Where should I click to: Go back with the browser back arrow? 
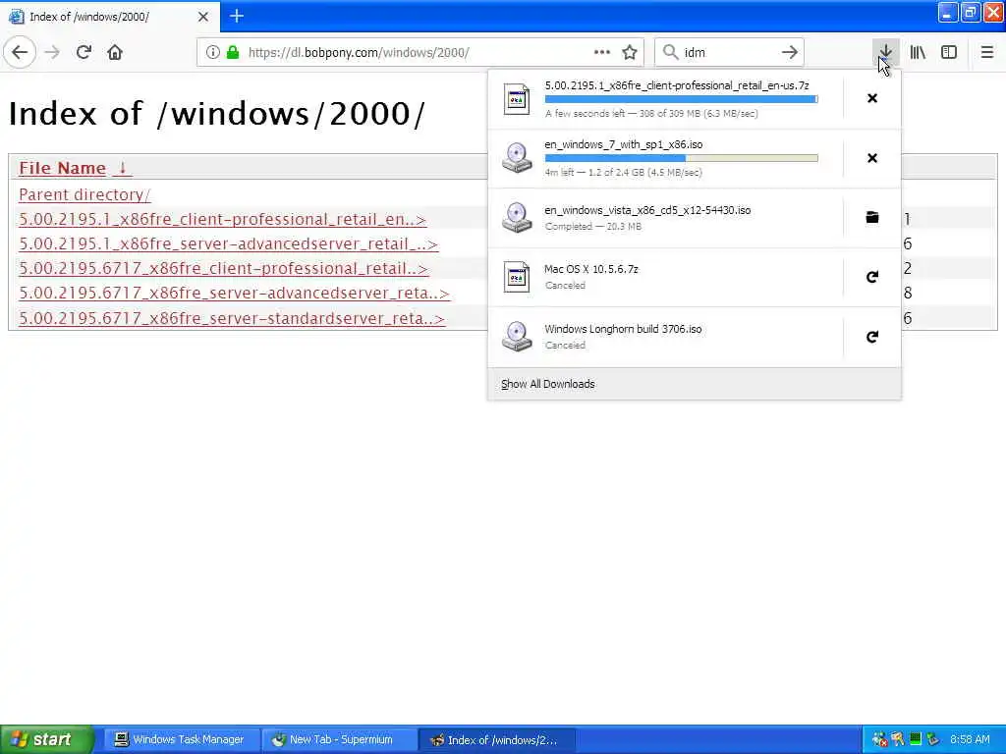(x=20, y=53)
